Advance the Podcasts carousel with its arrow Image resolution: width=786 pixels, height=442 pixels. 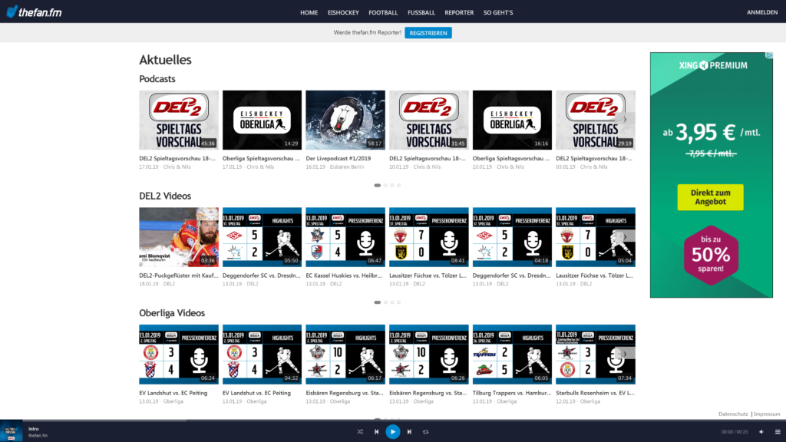pyautogui.click(x=625, y=119)
